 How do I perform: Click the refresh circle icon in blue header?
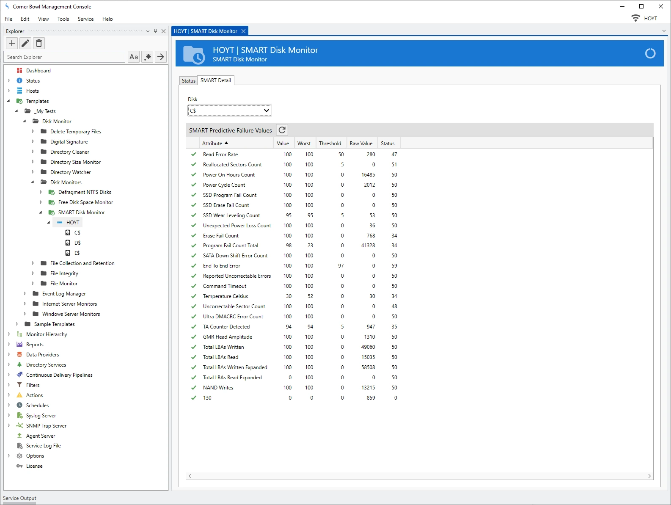(650, 53)
